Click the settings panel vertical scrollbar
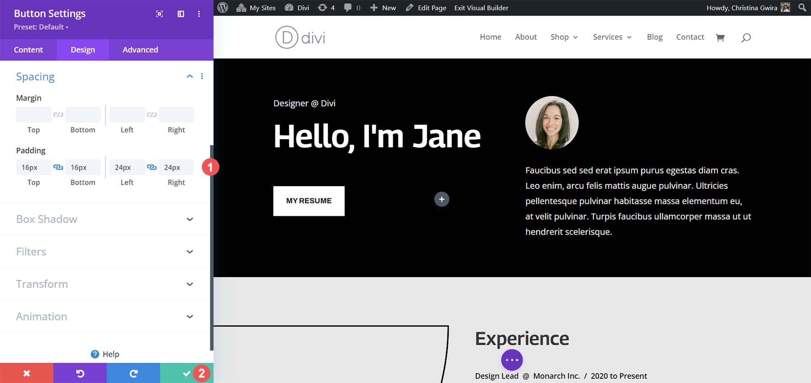The height and width of the screenshot is (383, 811). click(211, 248)
